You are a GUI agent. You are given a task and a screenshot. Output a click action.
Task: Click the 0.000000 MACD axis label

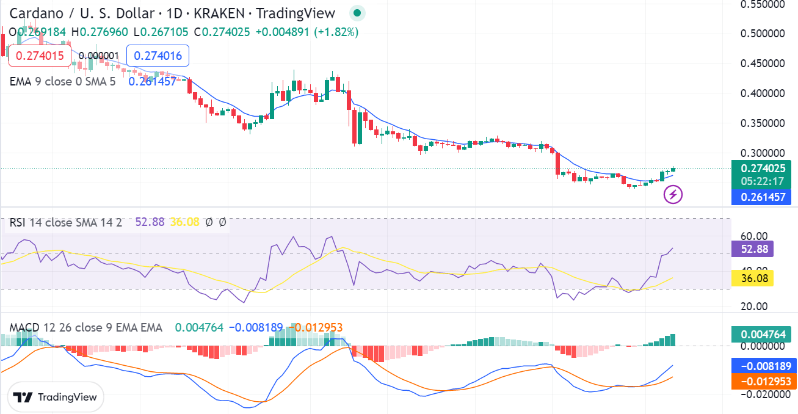pos(764,346)
